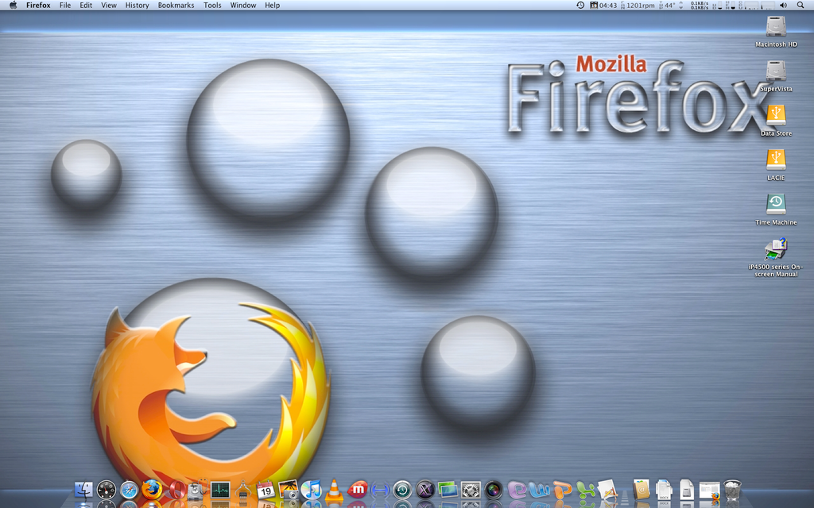The height and width of the screenshot is (508, 814).
Task: Open Image Capture from the dock
Action: point(288,489)
